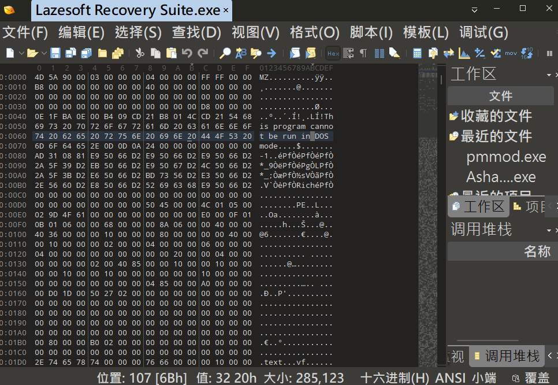558x385 pixels.
Task: Click ANSI encoding in the status bar
Action: pyautogui.click(x=450, y=378)
